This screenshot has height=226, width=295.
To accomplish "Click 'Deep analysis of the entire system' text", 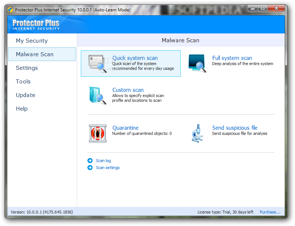I will (242, 64).
